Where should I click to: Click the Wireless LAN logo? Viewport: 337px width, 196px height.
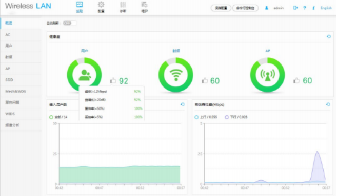click(28, 6)
